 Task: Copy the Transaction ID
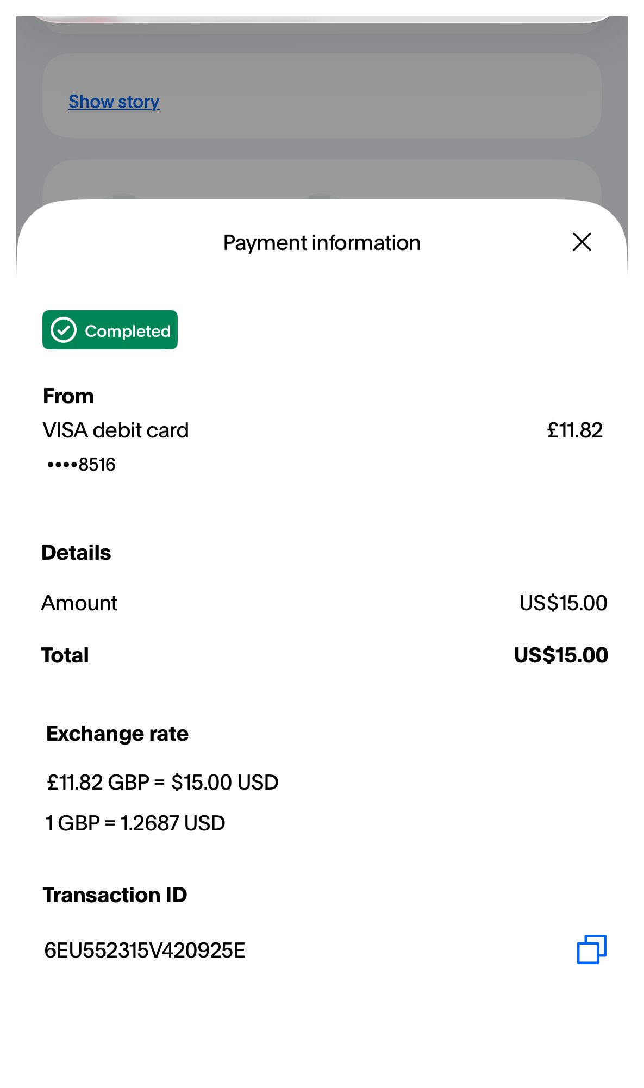coord(591,949)
